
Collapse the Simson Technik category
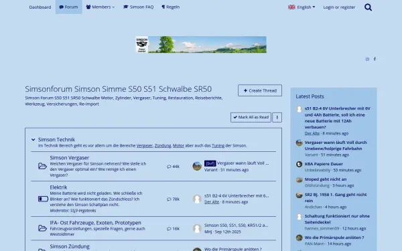click(33, 140)
